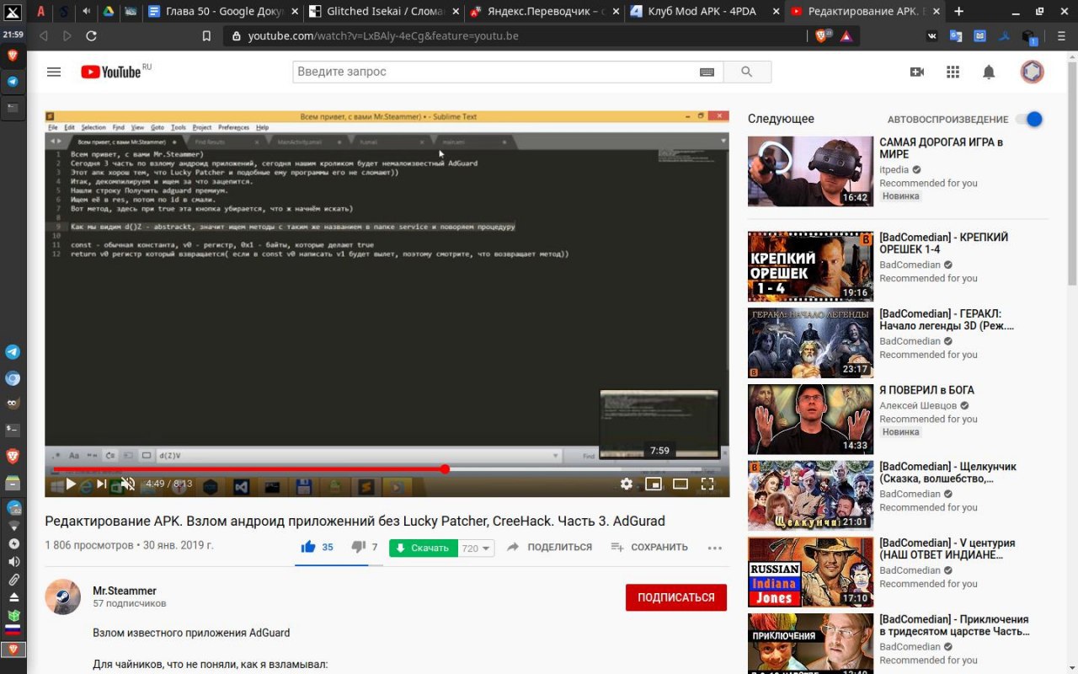Toggle the АВТОВОСПРОИЗВЕДЕНИЕ autoplay switch
The height and width of the screenshot is (674, 1078).
tap(1029, 120)
